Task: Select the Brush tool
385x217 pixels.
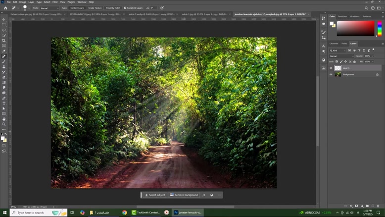Action: click(3, 62)
